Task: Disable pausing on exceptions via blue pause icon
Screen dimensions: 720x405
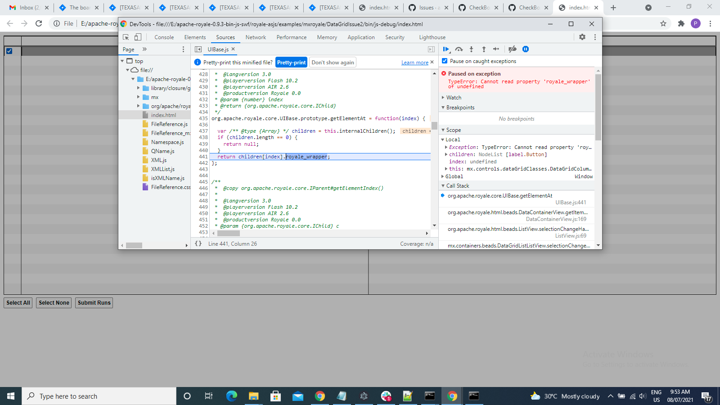Action: pyautogui.click(x=526, y=49)
